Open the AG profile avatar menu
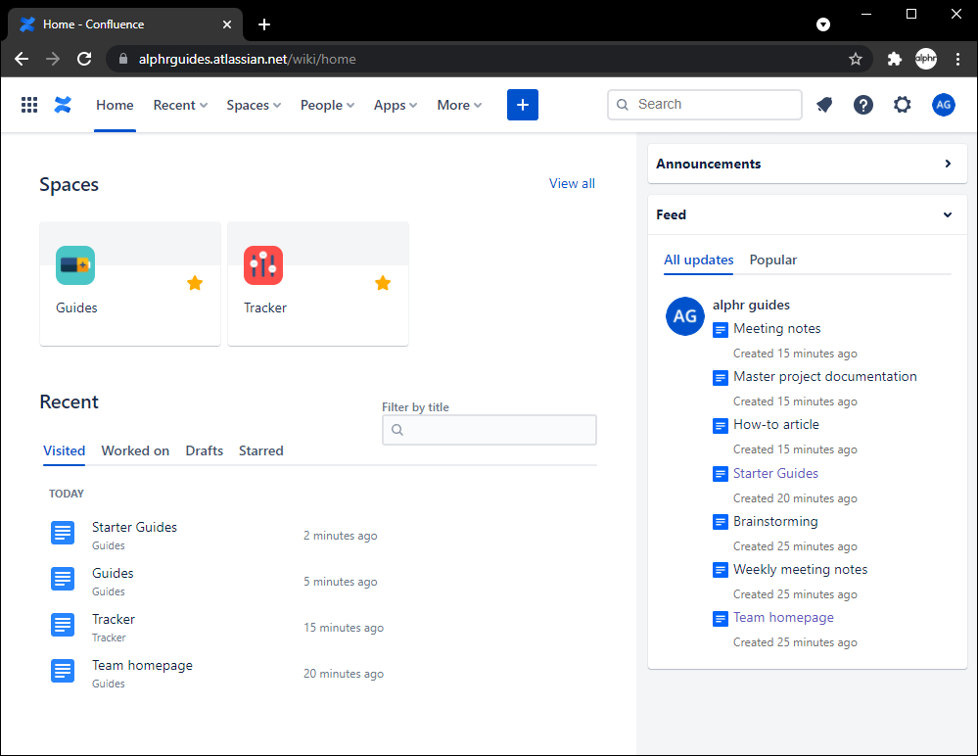This screenshot has width=978, height=756. (x=943, y=105)
